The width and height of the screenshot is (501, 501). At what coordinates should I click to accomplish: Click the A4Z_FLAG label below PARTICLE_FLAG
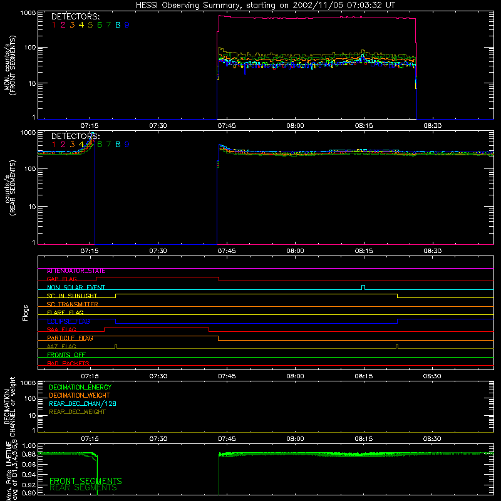coord(61,347)
